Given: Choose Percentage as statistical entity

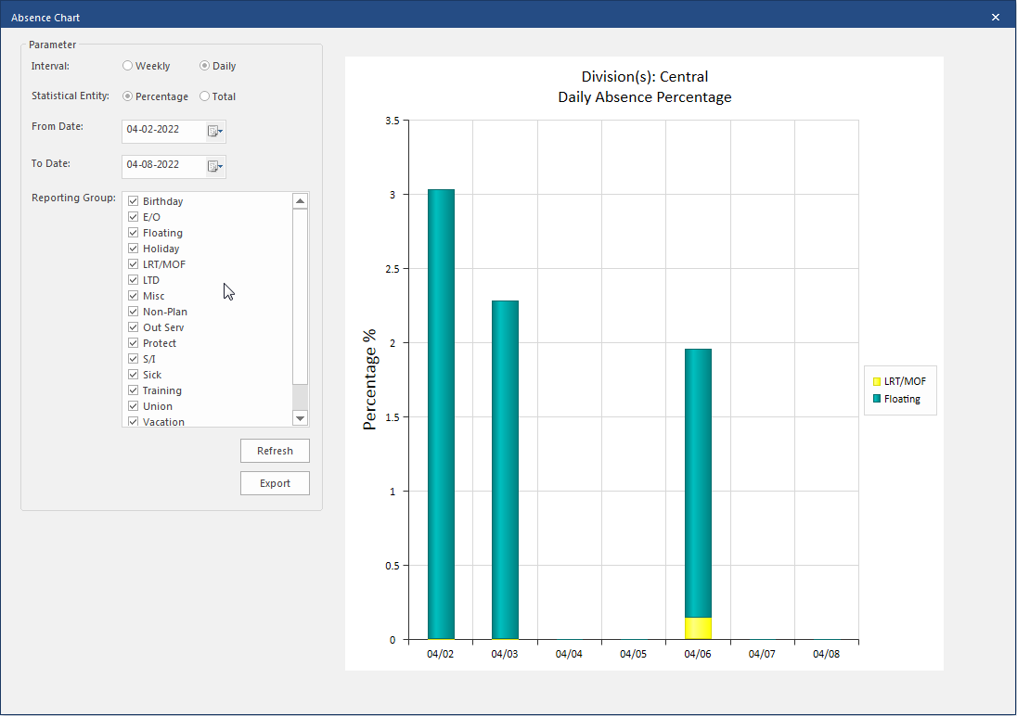Looking at the screenshot, I should point(128,96).
